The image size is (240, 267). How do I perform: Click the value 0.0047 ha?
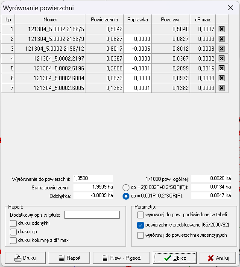click(211, 195)
